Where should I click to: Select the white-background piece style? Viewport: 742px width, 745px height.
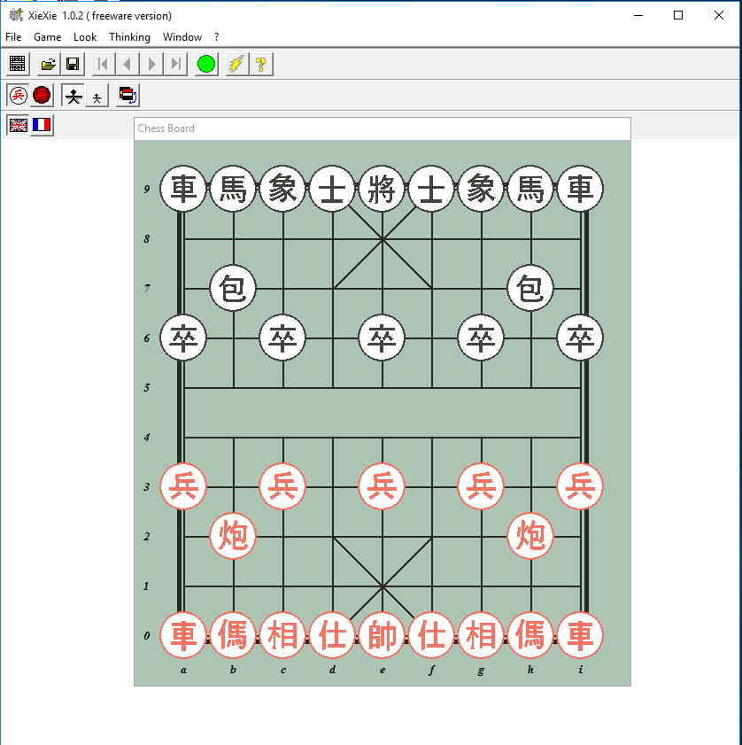click(18, 95)
